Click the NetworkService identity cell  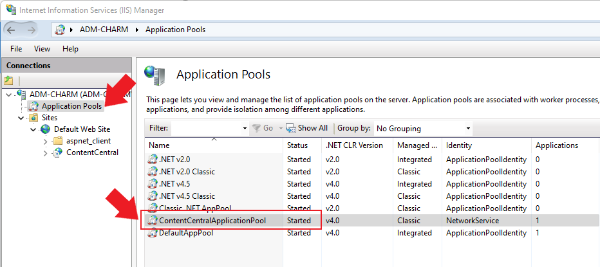tap(473, 221)
